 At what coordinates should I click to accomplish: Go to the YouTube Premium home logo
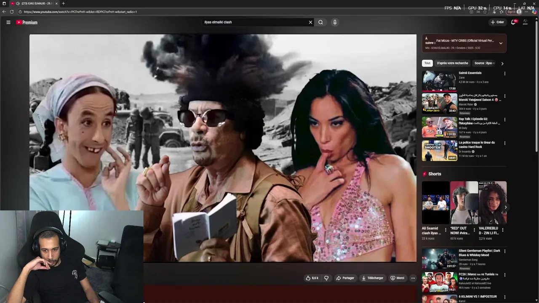click(x=27, y=22)
